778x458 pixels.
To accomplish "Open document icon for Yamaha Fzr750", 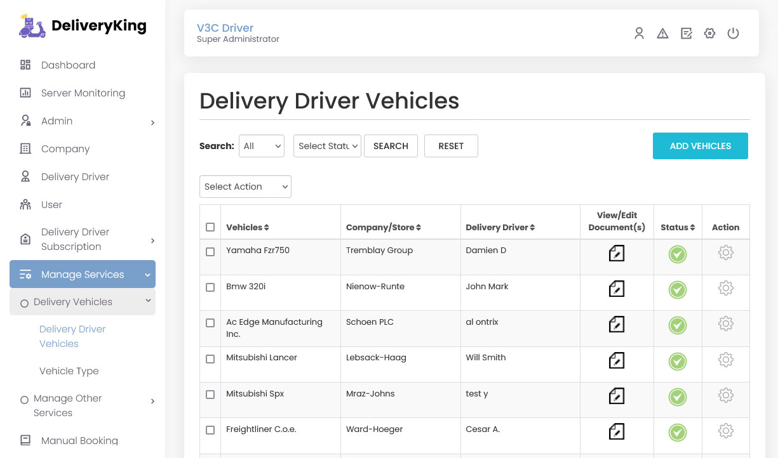I will 616,254.
